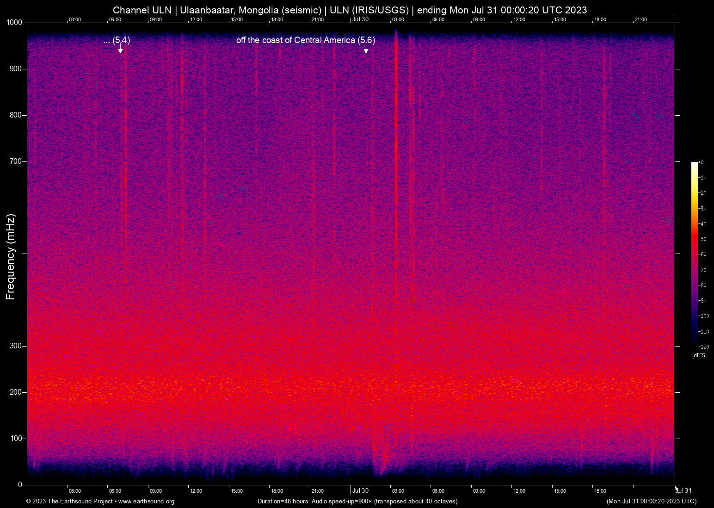This screenshot has height=508, width=714.
Task: Click the "Jul 30" date marker on the top axis
Action: 360,19
